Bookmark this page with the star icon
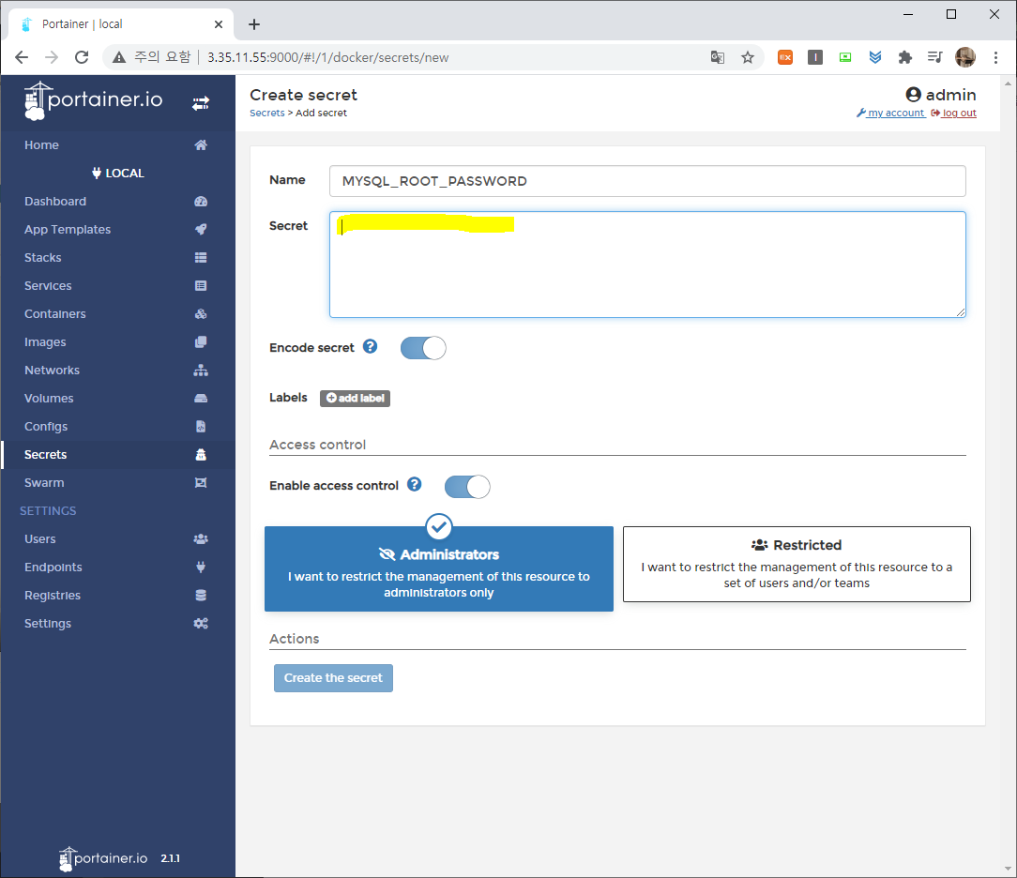This screenshot has height=878, width=1017. click(x=748, y=57)
